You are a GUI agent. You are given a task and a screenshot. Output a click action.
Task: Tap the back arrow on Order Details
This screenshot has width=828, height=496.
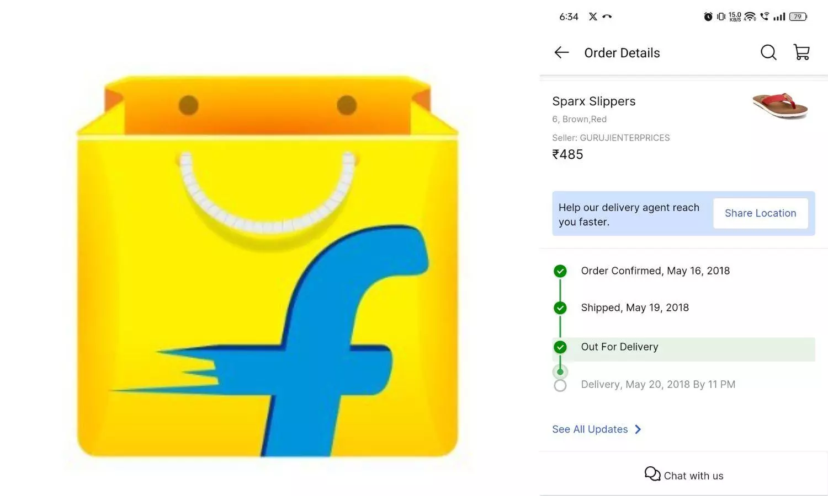coord(561,52)
